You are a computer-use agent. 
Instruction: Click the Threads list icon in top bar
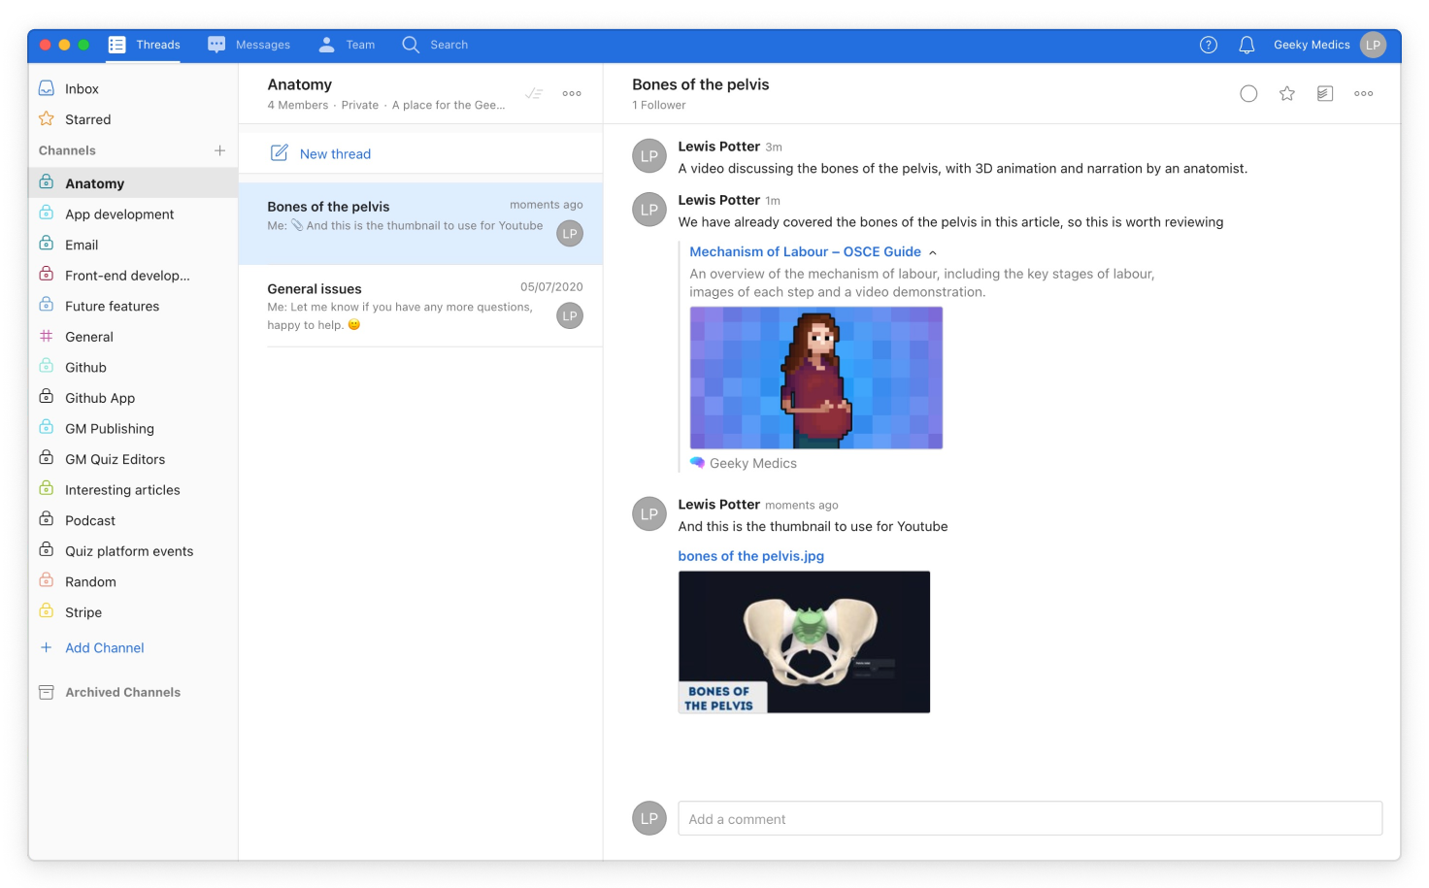[117, 45]
